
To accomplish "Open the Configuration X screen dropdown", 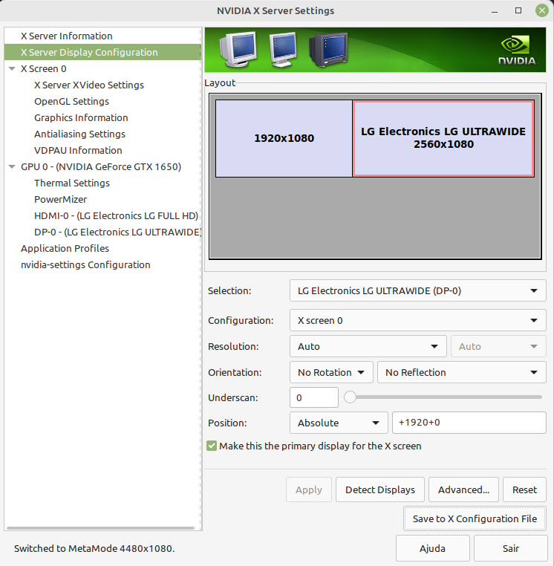I will tap(417, 320).
